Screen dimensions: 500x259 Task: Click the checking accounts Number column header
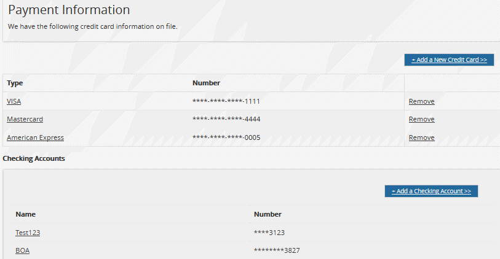click(268, 214)
